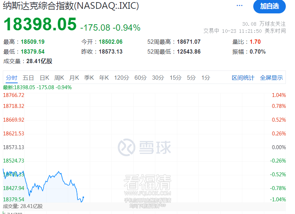The width and height of the screenshot is (295, 214).
Task: Open the 日K chart tab
Action: coord(44,78)
